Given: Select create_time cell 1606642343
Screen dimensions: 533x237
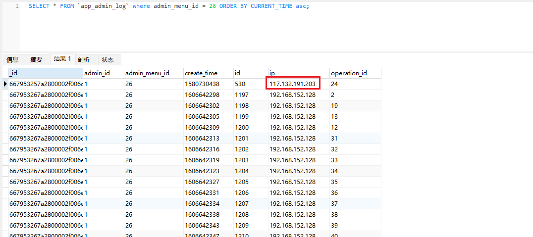Looking at the screenshot, I should [x=208, y=225].
